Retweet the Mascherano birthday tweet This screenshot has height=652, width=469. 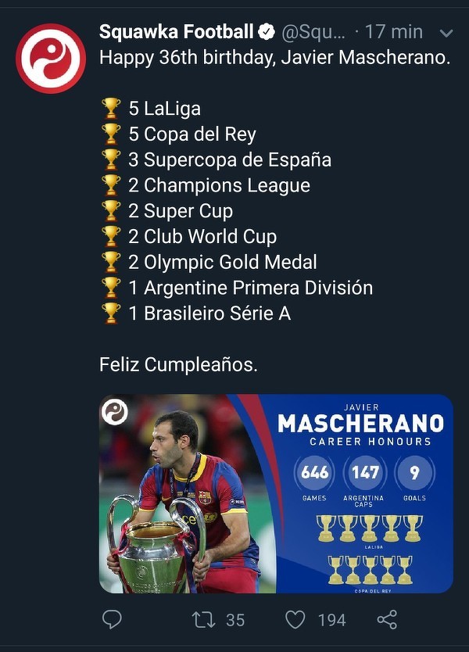click(202, 619)
